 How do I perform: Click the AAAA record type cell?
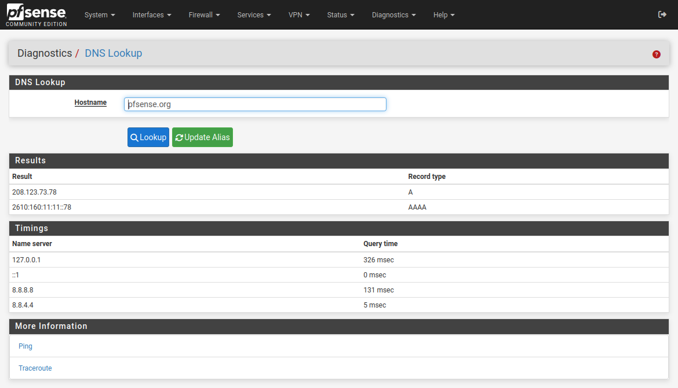pos(417,207)
